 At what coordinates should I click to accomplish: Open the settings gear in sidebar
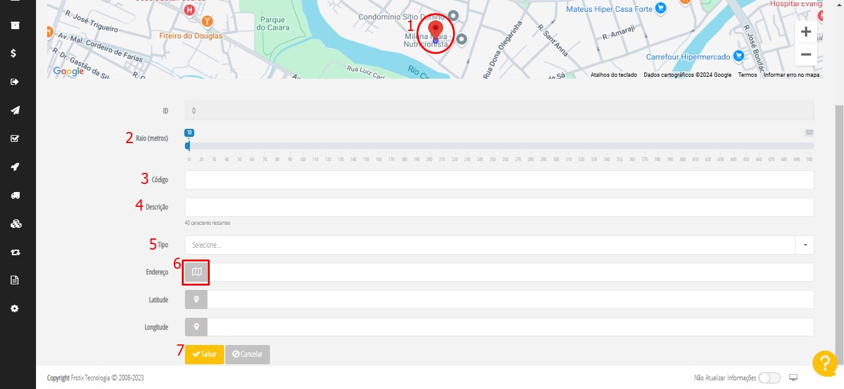pyautogui.click(x=15, y=308)
